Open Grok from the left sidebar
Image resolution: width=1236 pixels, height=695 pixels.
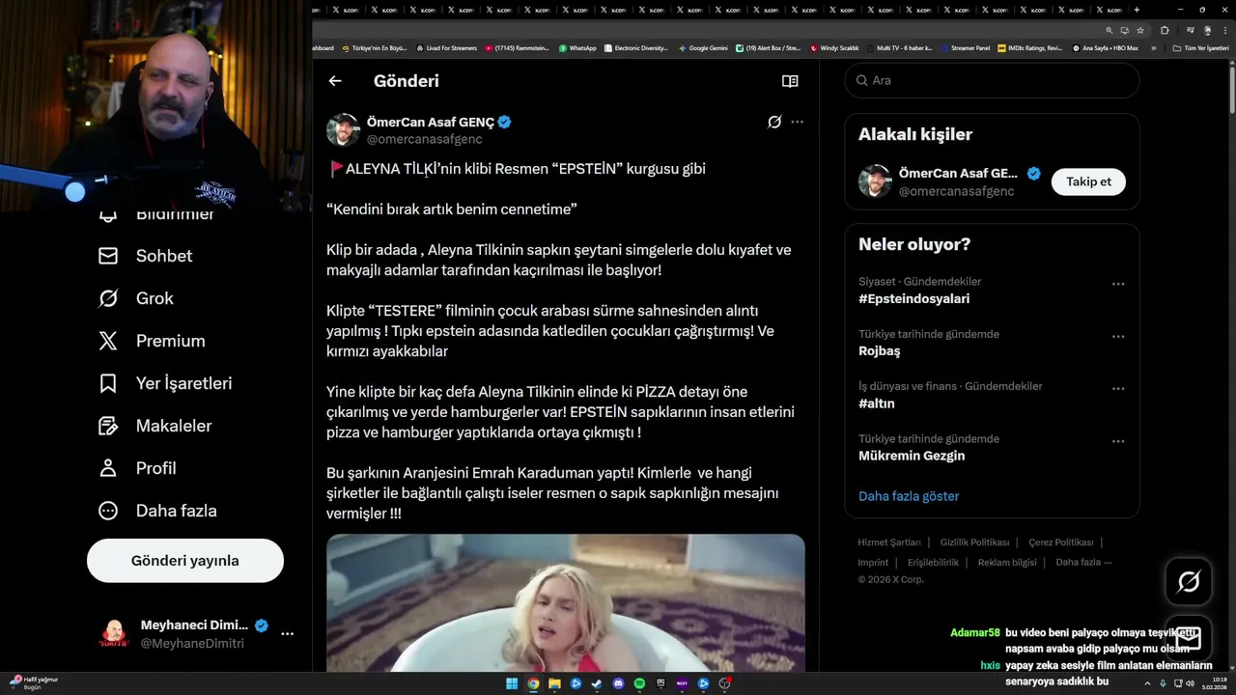[136, 298]
